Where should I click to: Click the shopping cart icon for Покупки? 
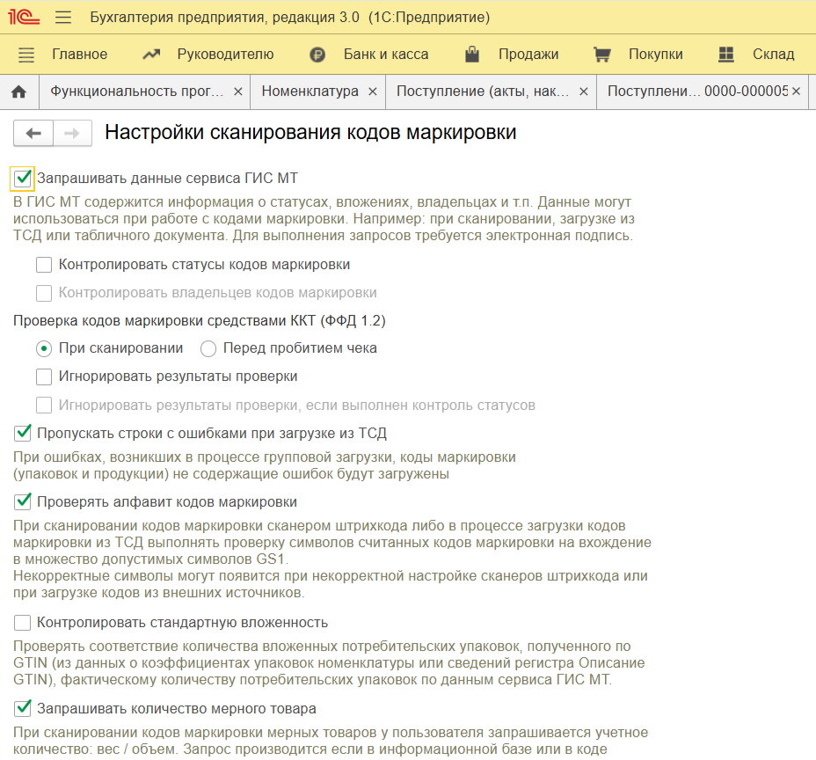coord(601,54)
